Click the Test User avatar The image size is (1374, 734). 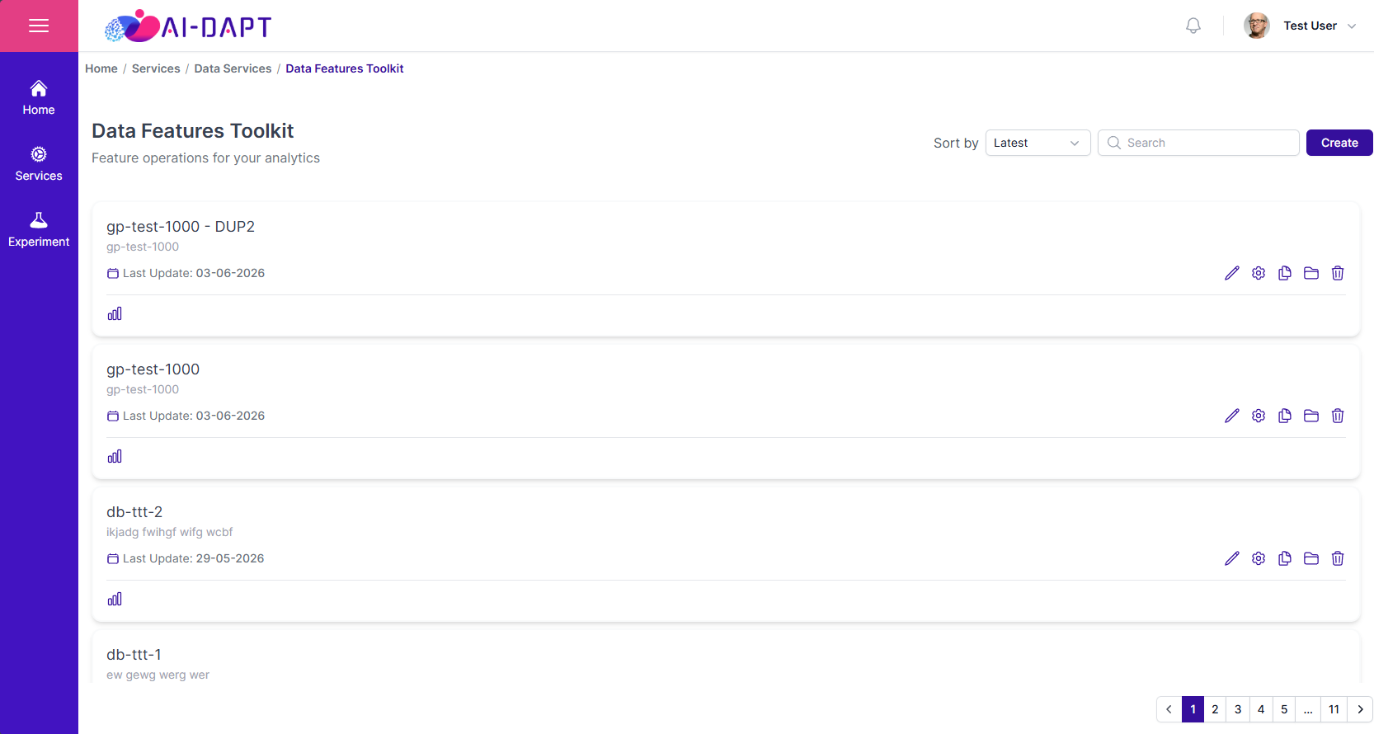(x=1257, y=26)
